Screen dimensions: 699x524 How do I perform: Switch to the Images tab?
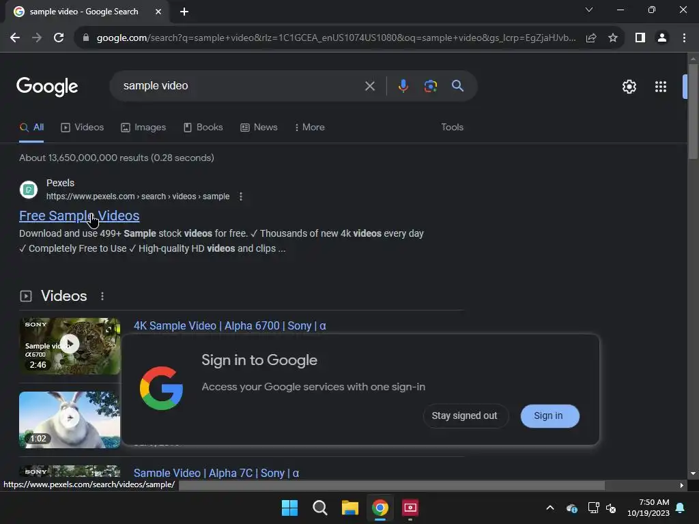143,128
